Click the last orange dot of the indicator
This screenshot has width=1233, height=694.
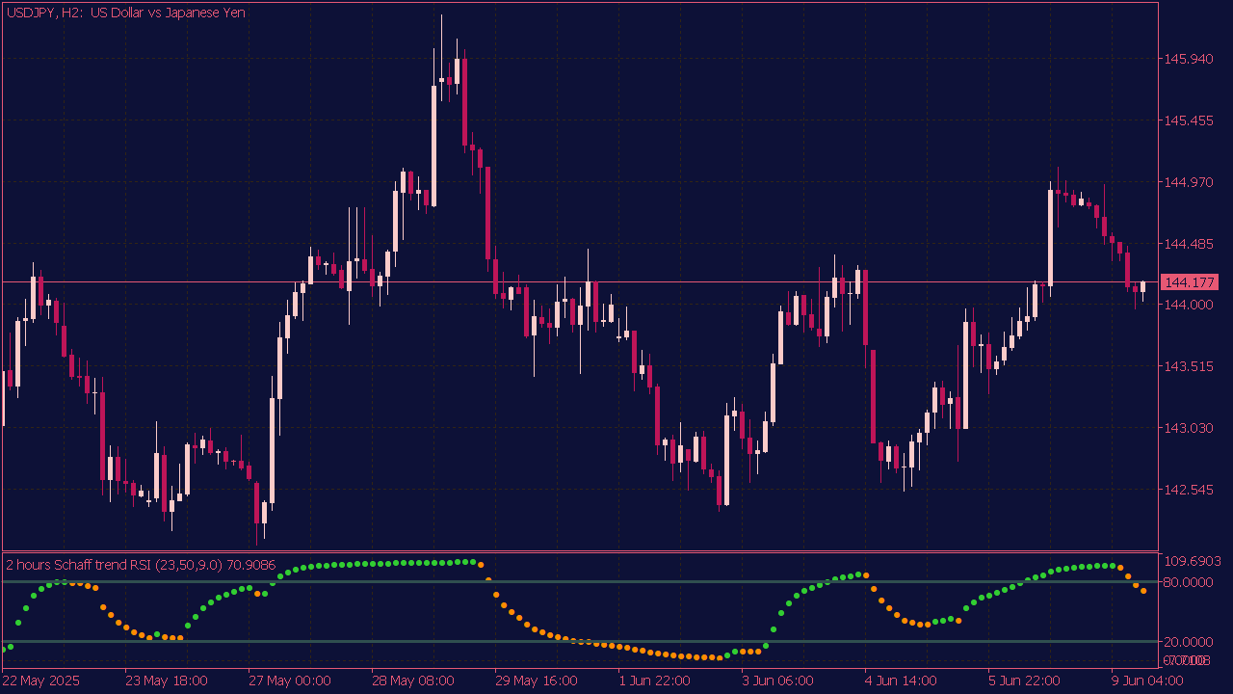click(x=1143, y=590)
